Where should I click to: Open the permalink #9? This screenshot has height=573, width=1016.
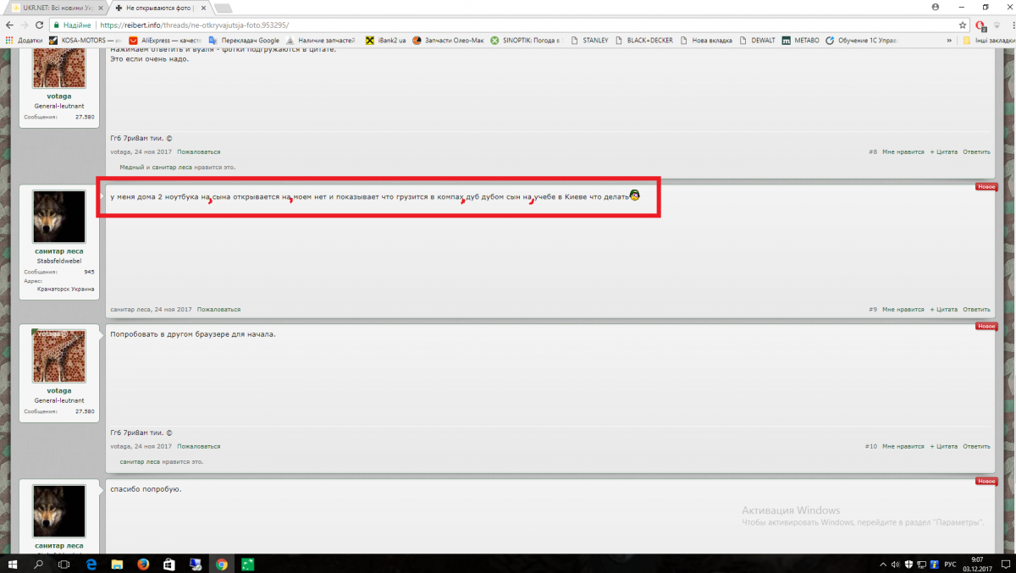click(872, 309)
